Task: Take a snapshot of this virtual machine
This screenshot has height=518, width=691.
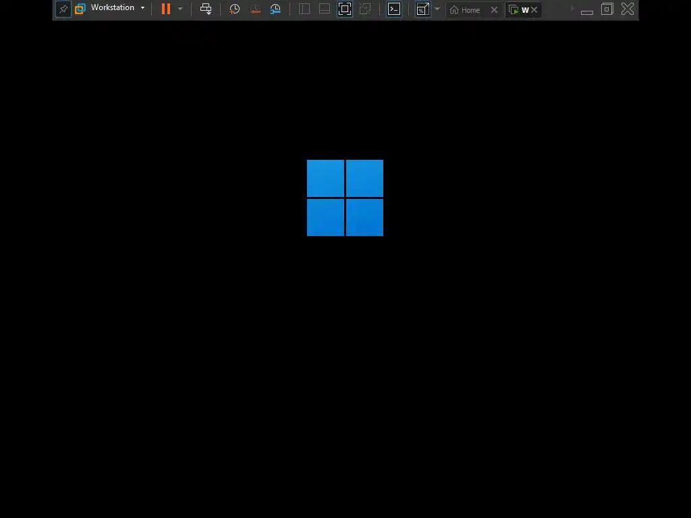Action: click(234, 9)
